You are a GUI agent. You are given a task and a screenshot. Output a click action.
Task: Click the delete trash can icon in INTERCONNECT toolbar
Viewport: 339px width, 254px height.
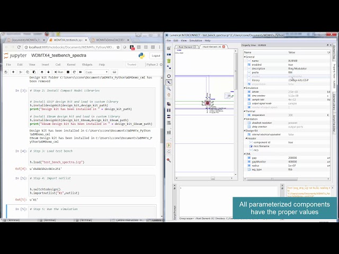169,61
